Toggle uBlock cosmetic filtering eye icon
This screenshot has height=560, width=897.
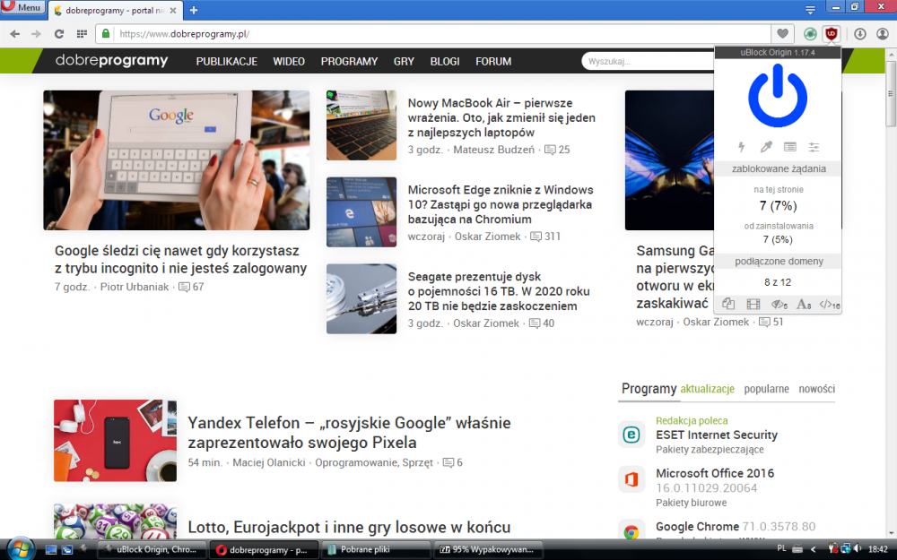coord(779,304)
